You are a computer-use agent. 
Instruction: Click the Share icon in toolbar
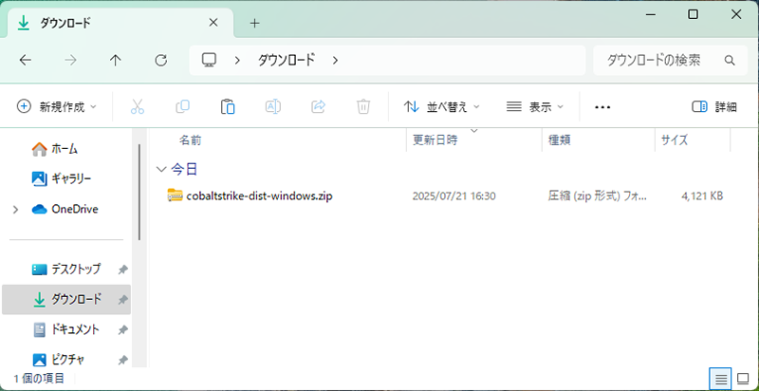(x=318, y=107)
